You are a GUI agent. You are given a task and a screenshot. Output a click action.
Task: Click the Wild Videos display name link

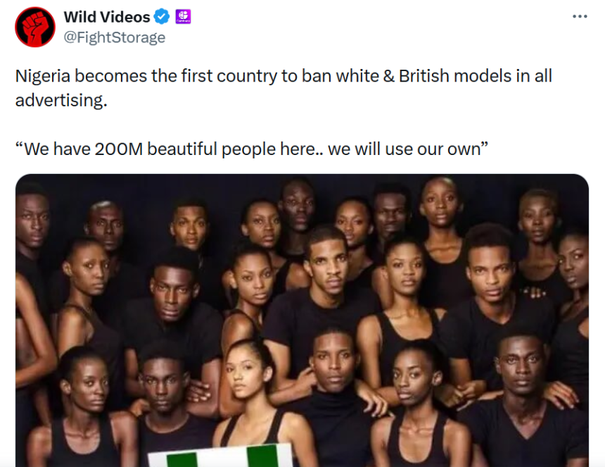(107, 15)
